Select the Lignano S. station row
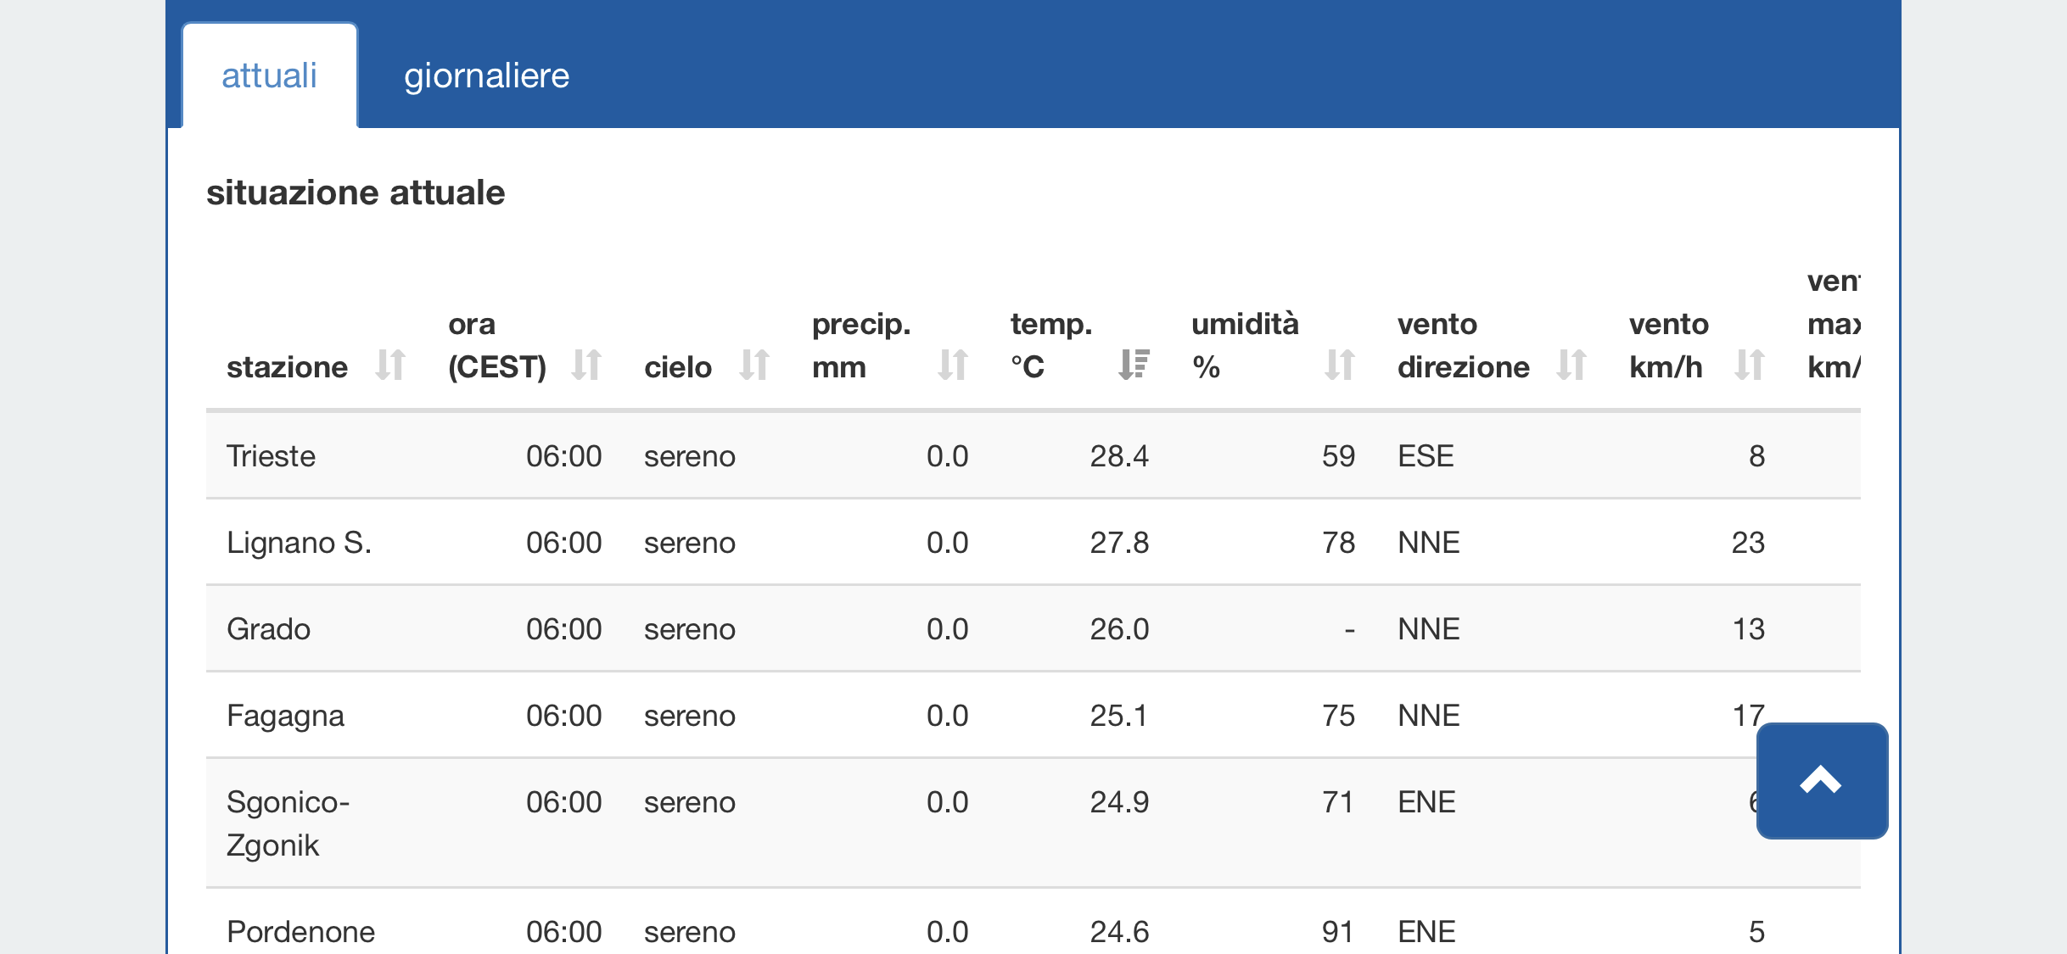 click(1033, 542)
